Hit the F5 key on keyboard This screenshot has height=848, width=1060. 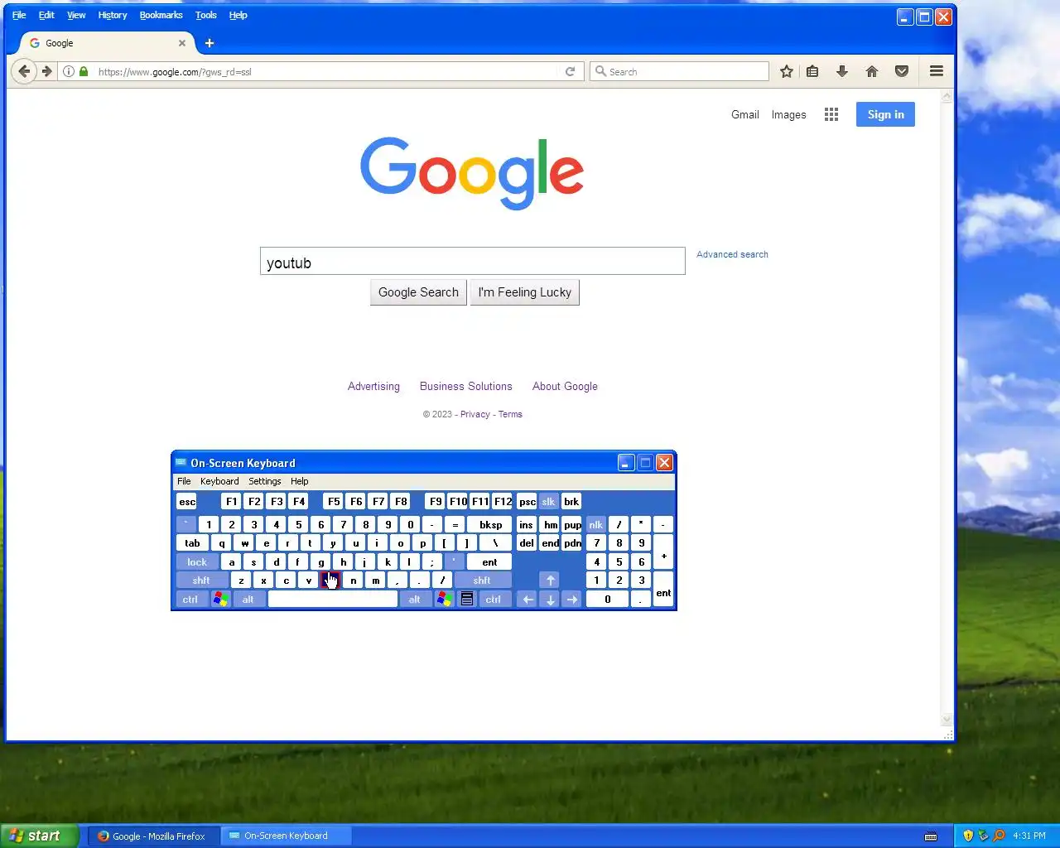coord(333,501)
